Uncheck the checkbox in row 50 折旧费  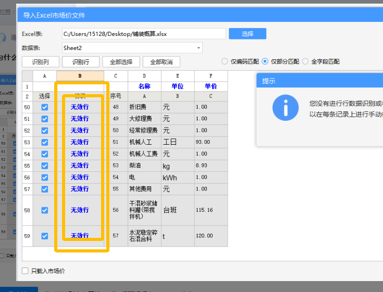[x=45, y=107]
